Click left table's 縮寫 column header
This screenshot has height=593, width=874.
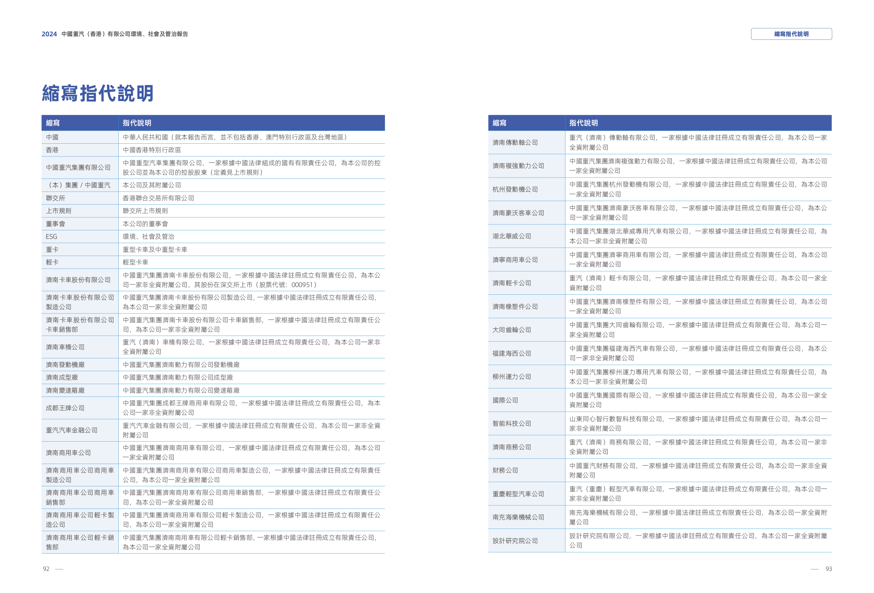point(53,123)
